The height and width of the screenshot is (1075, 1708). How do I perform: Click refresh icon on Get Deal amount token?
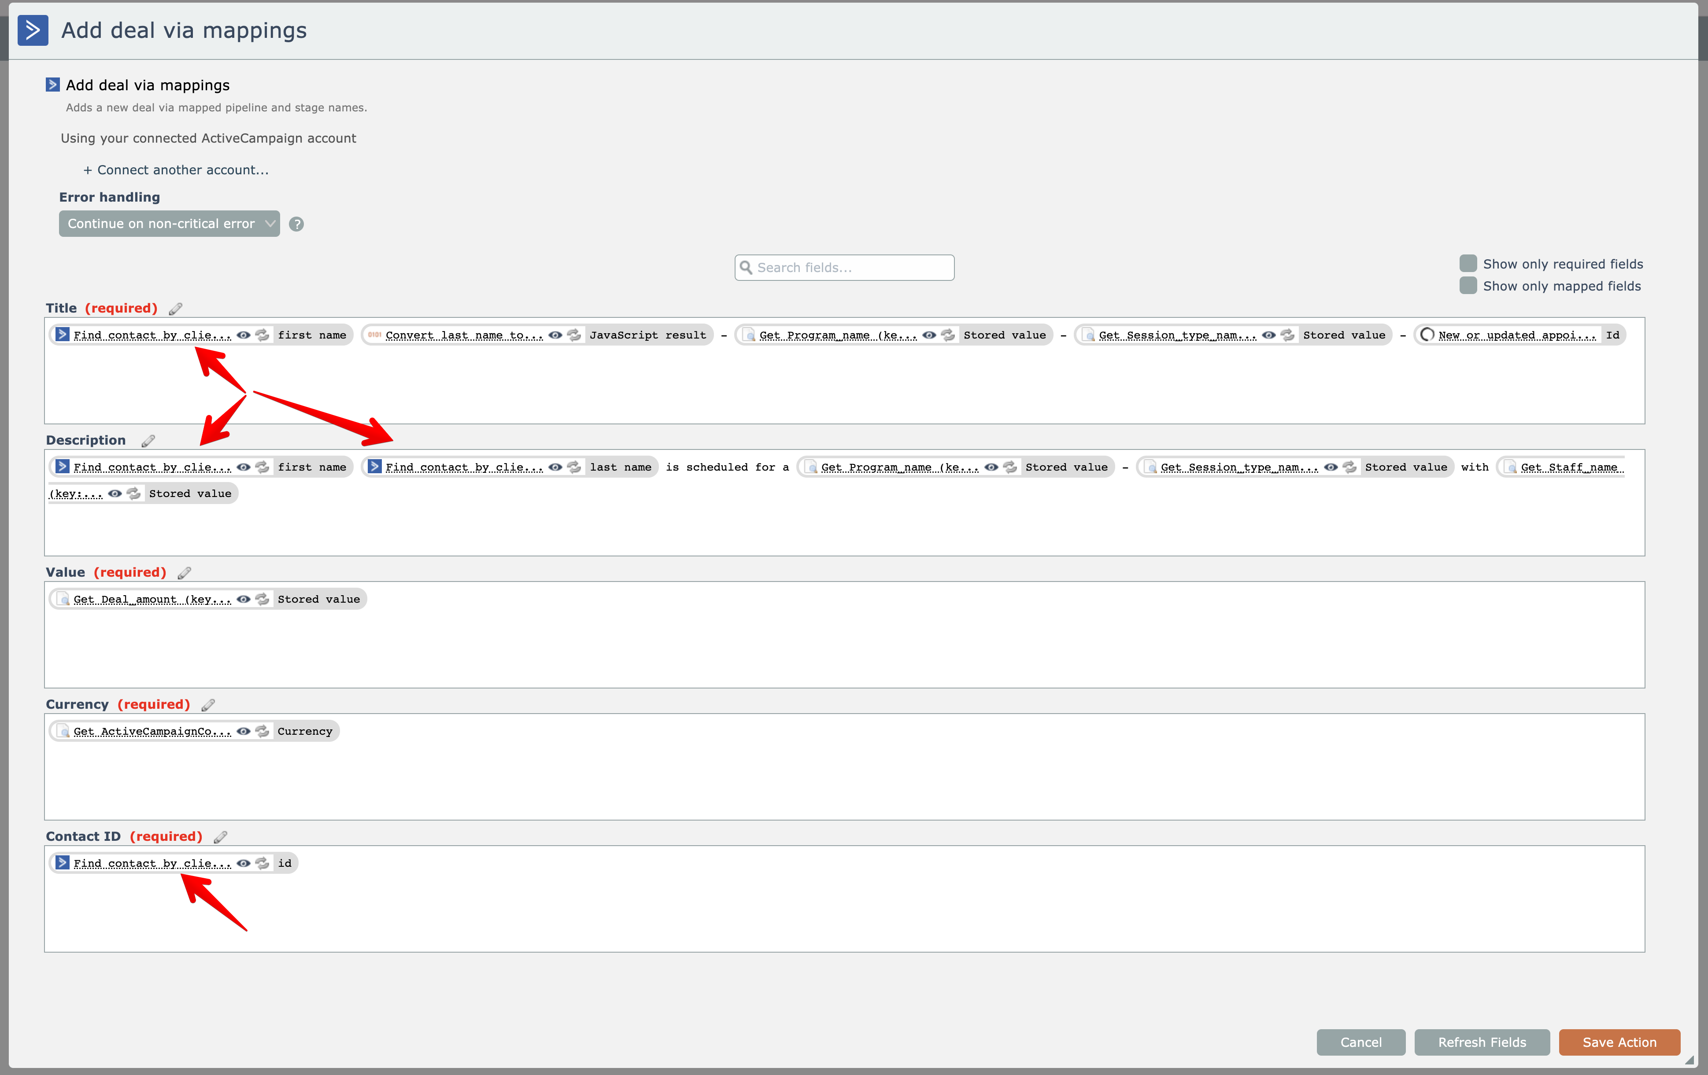click(x=262, y=599)
